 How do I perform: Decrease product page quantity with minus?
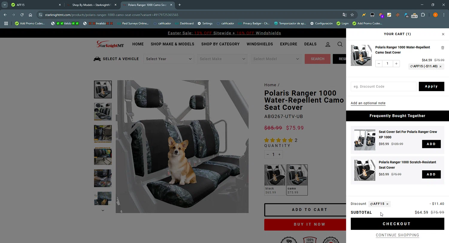click(268, 155)
